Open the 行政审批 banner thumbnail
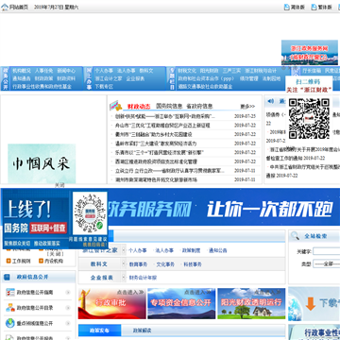340x340 pixels. coord(112,303)
